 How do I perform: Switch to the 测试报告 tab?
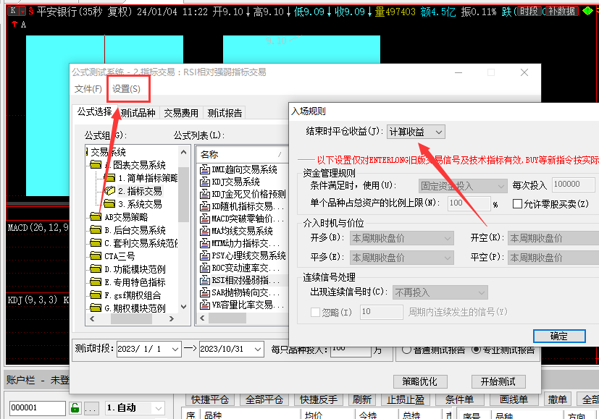(225, 113)
